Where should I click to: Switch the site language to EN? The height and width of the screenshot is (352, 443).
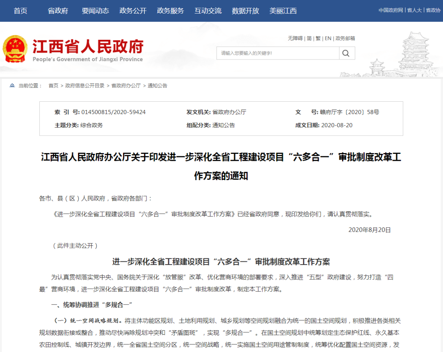(x=328, y=39)
